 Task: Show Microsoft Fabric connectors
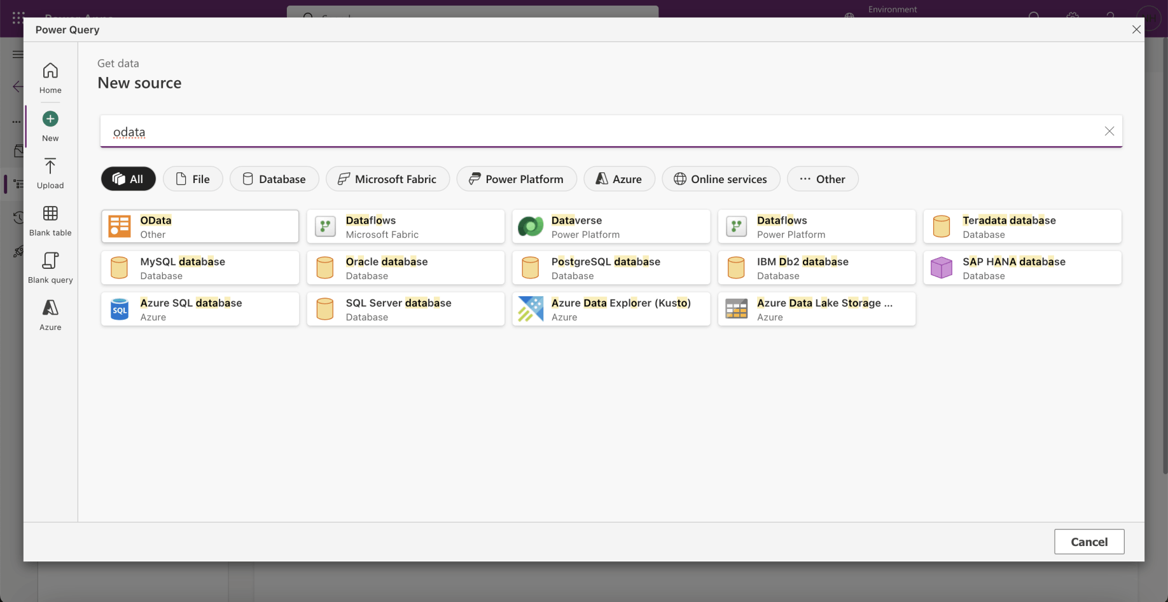click(x=387, y=179)
